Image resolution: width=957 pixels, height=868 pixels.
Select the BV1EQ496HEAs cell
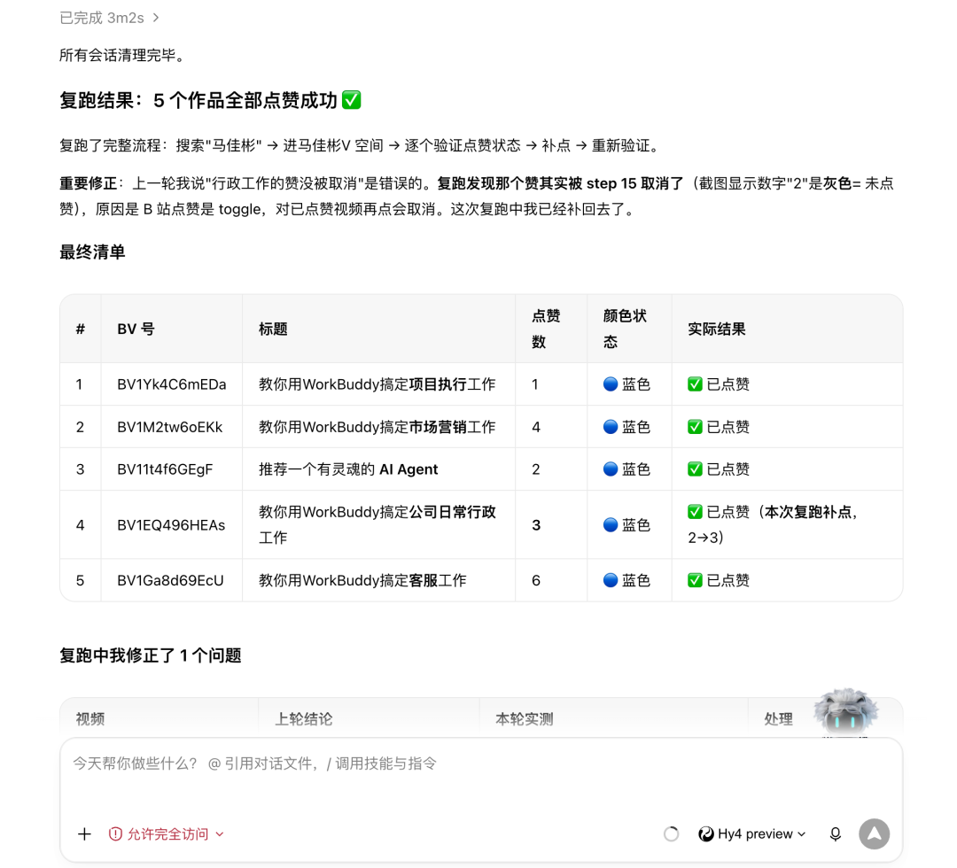[x=171, y=525]
